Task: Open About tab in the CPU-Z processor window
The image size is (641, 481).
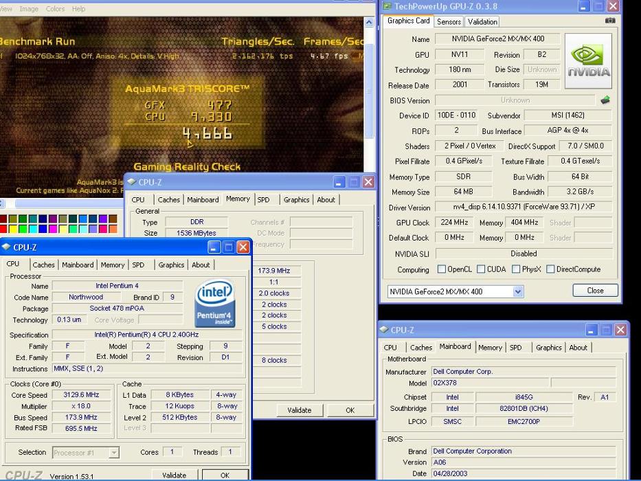Action: pyautogui.click(x=201, y=265)
